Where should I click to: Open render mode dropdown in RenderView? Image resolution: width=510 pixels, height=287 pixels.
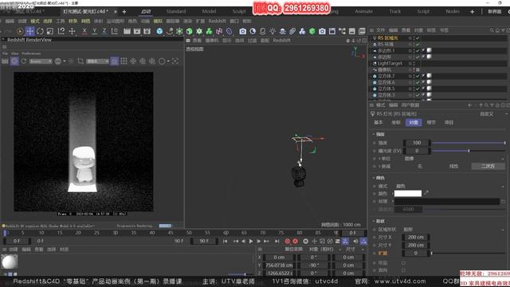pyautogui.click(x=41, y=61)
